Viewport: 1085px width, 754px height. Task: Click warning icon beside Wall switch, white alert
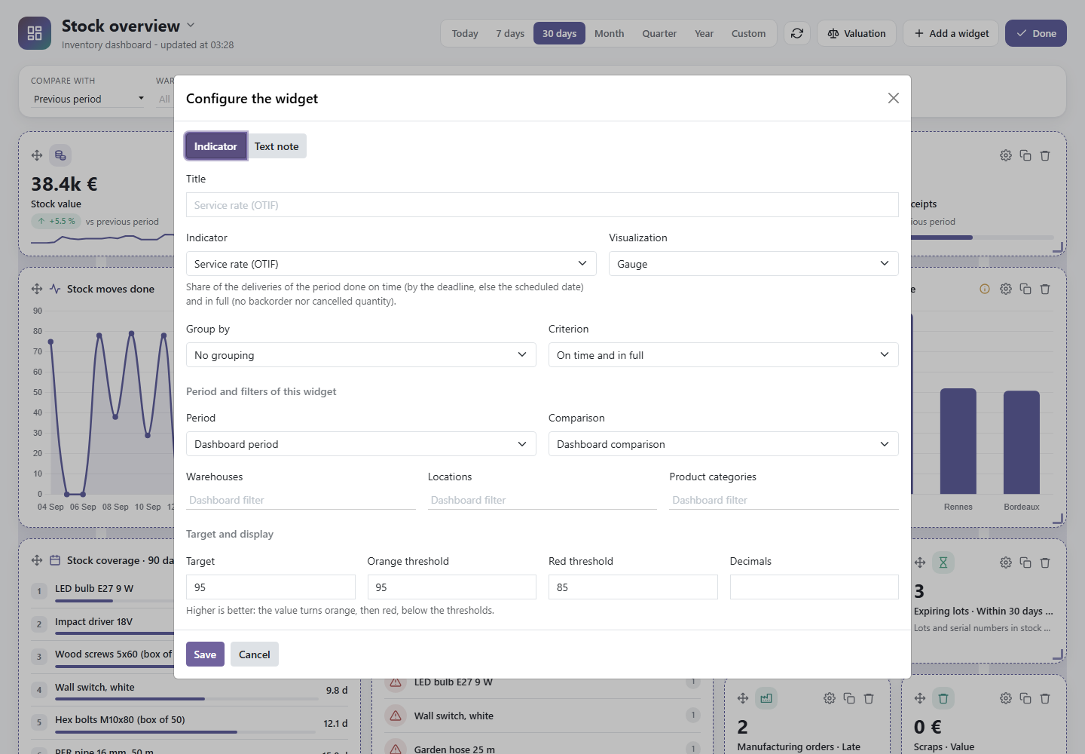click(x=396, y=716)
